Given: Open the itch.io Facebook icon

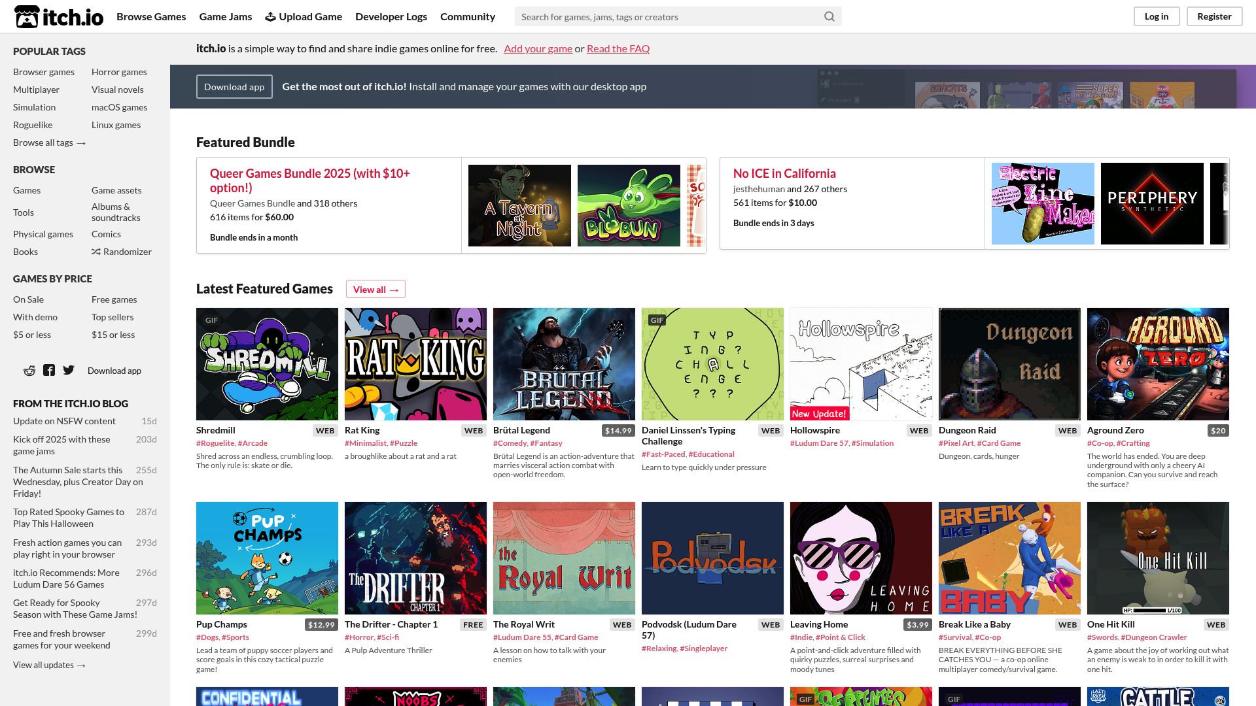Looking at the screenshot, I should click(49, 370).
